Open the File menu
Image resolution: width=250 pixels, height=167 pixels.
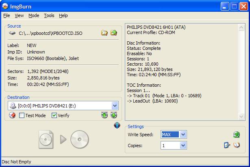pos(7,15)
